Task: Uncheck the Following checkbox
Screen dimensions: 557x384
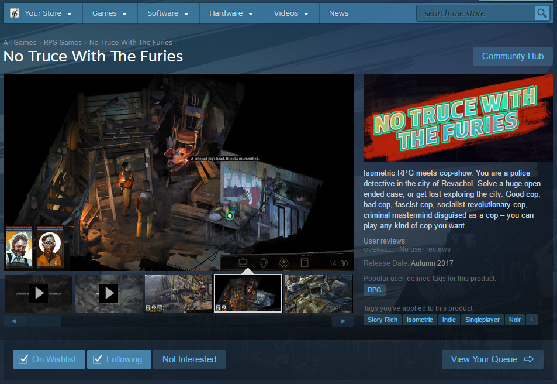Action: tap(98, 359)
